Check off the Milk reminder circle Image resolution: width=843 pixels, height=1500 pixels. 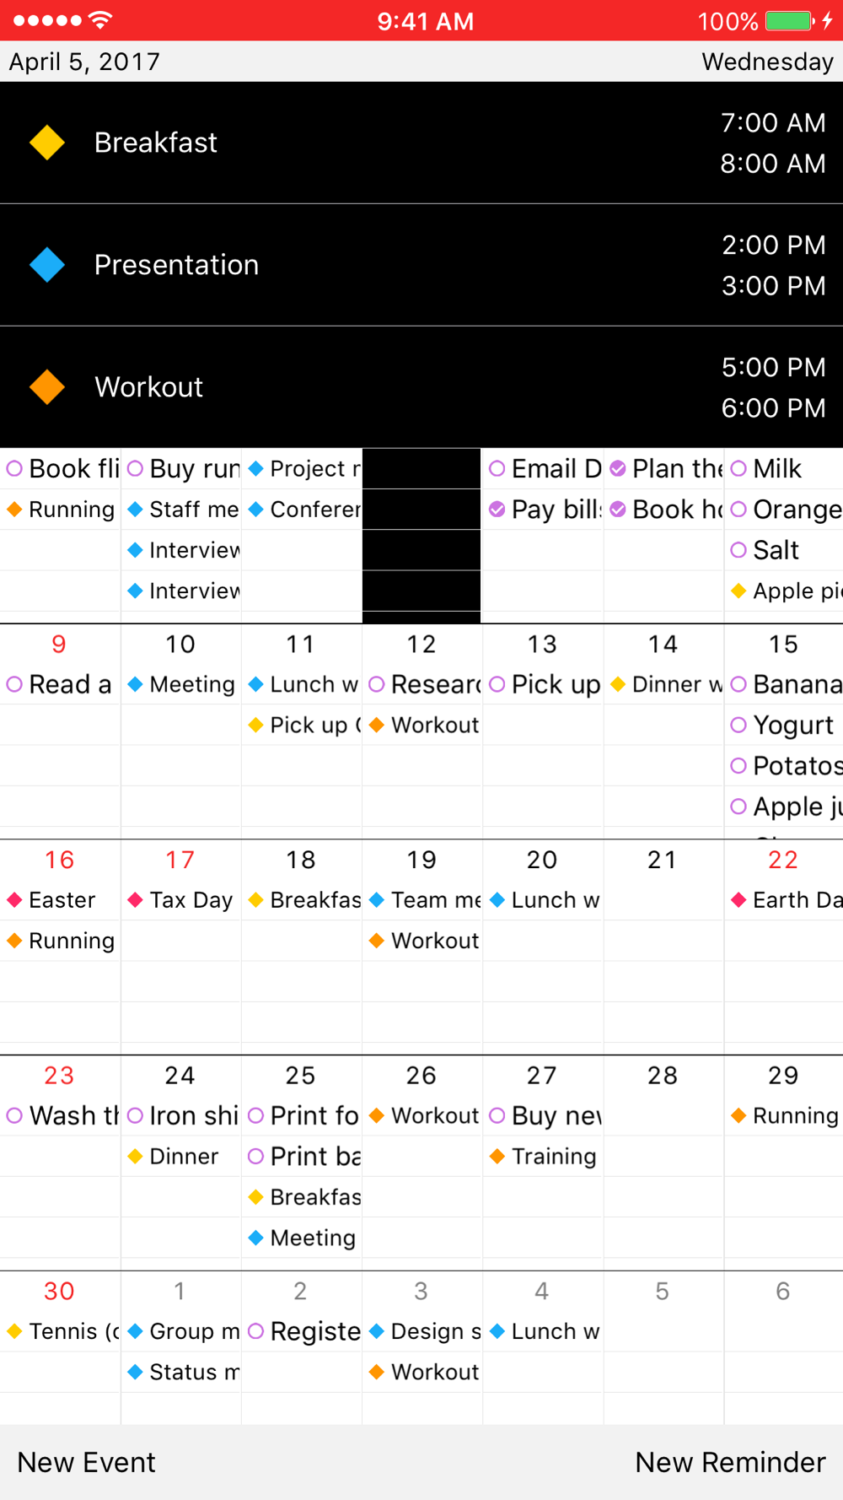click(x=738, y=468)
